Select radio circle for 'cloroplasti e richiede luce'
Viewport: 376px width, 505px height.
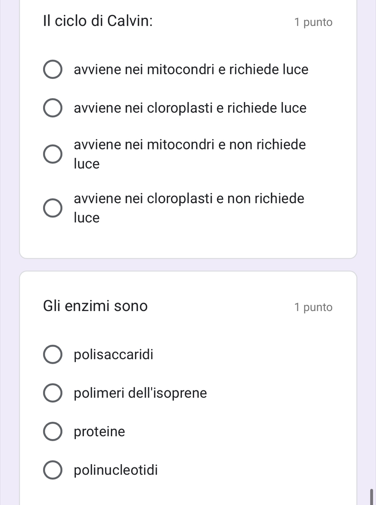52,108
